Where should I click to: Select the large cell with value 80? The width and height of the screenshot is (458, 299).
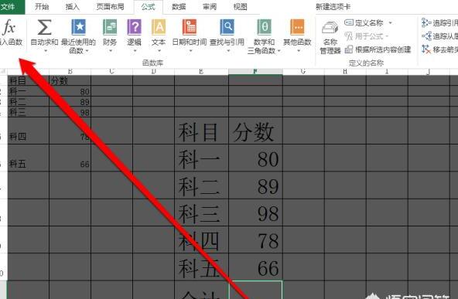(255, 158)
